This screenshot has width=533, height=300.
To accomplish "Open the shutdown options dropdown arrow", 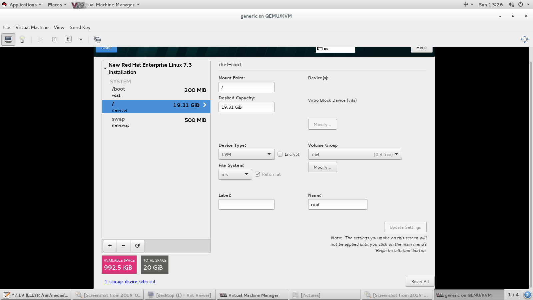I will tap(81, 39).
